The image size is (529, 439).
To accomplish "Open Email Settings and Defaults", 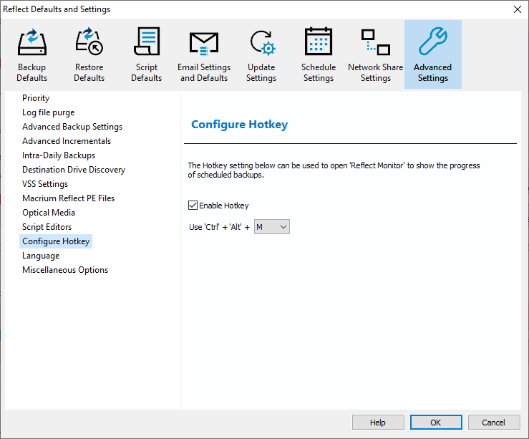I will 204,43.
